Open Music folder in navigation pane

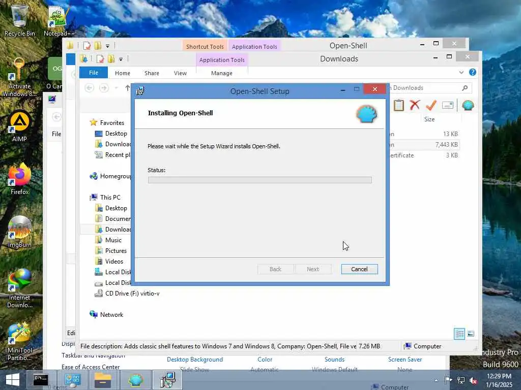tap(113, 240)
